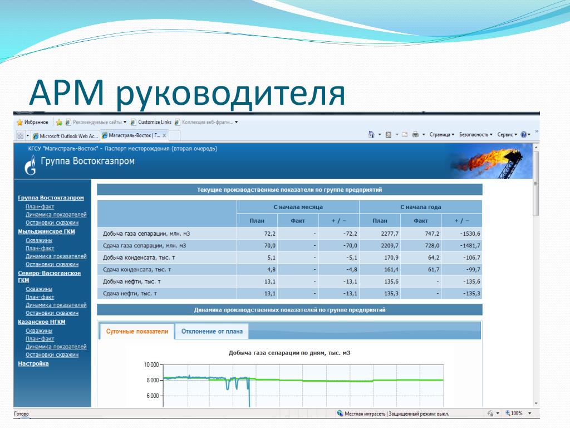Open План-факт under Мыльджинское ГКМ
The height and width of the screenshot is (428, 570).
tap(40, 248)
